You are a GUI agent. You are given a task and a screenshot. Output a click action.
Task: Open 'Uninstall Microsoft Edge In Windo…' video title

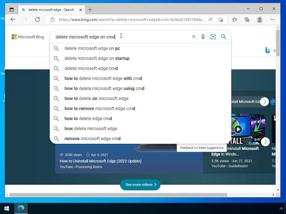pyautogui.click(x=235, y=151)
